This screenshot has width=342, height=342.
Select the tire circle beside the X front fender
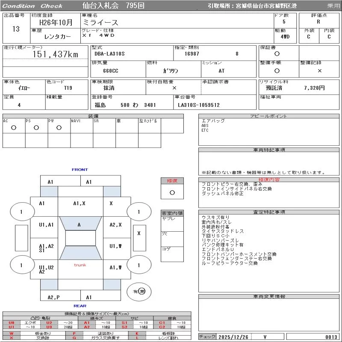click(x=139, y=212)
